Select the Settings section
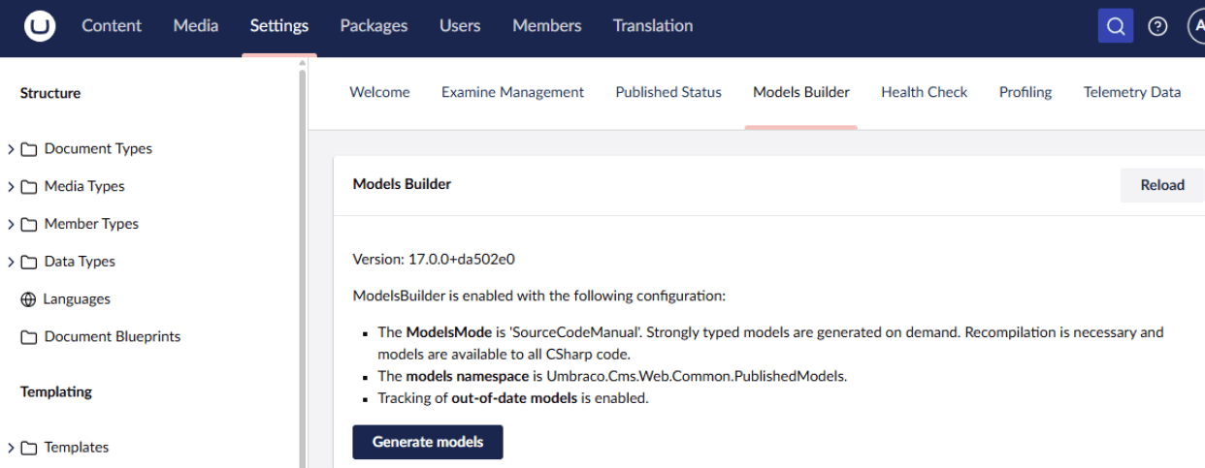Screen dimensions: 1205x468 (x=279, y=26)
